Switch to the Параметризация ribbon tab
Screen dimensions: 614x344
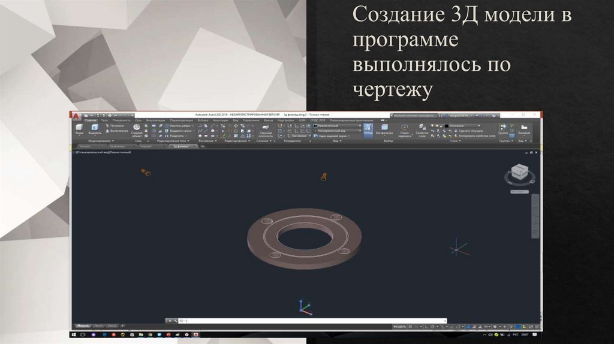[181, 120]
